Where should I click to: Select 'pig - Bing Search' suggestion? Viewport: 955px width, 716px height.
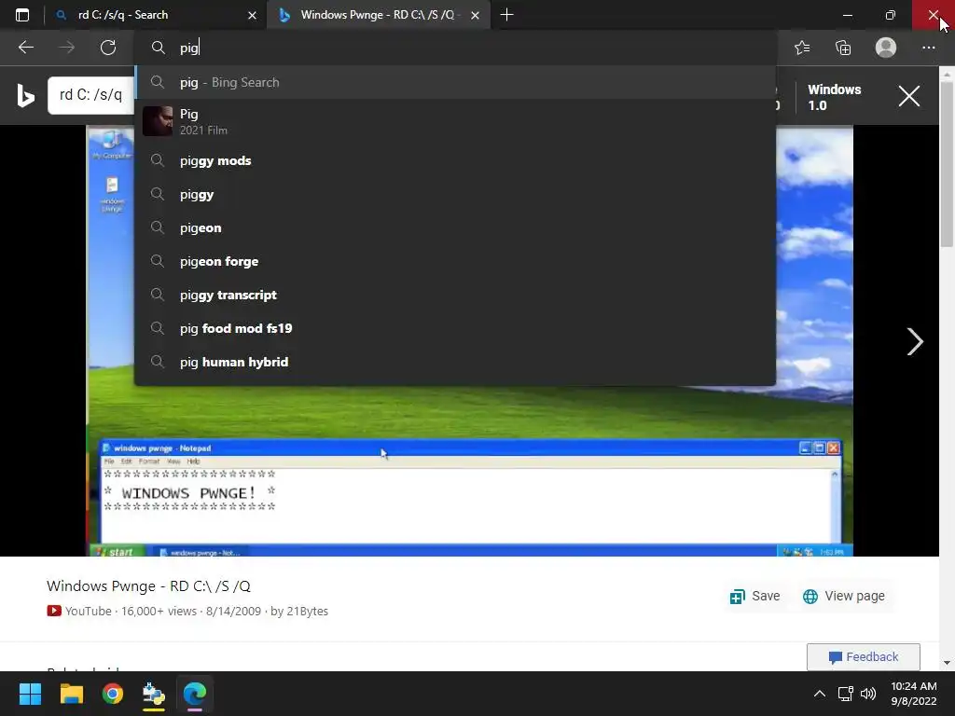[455, 82]
